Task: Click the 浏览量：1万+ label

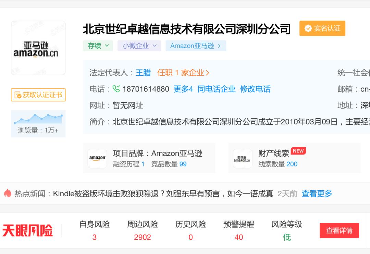Action: pyautogui.click(x=38, y=130)
